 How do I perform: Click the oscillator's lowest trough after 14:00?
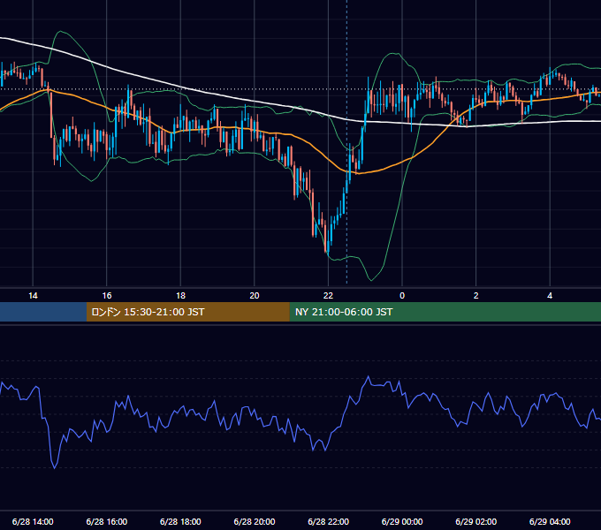55,467
